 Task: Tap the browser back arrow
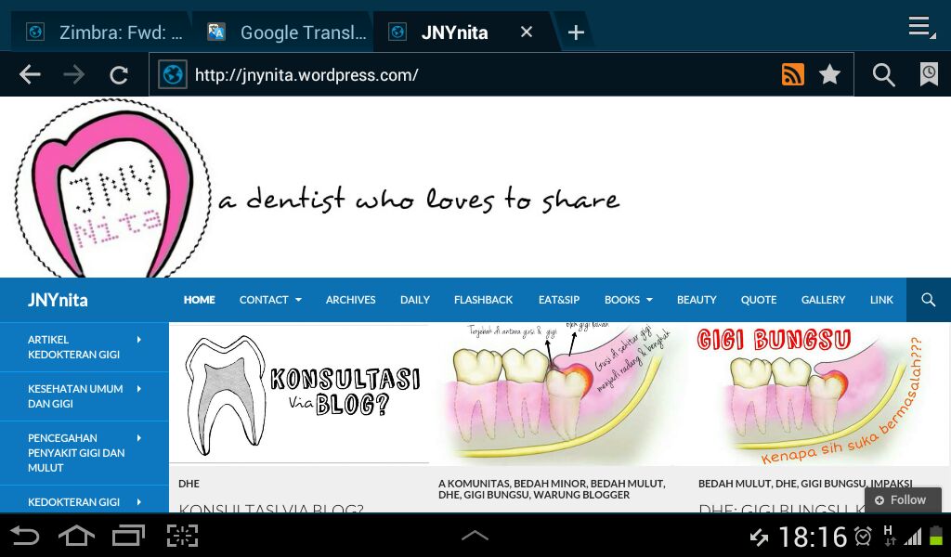30,75
